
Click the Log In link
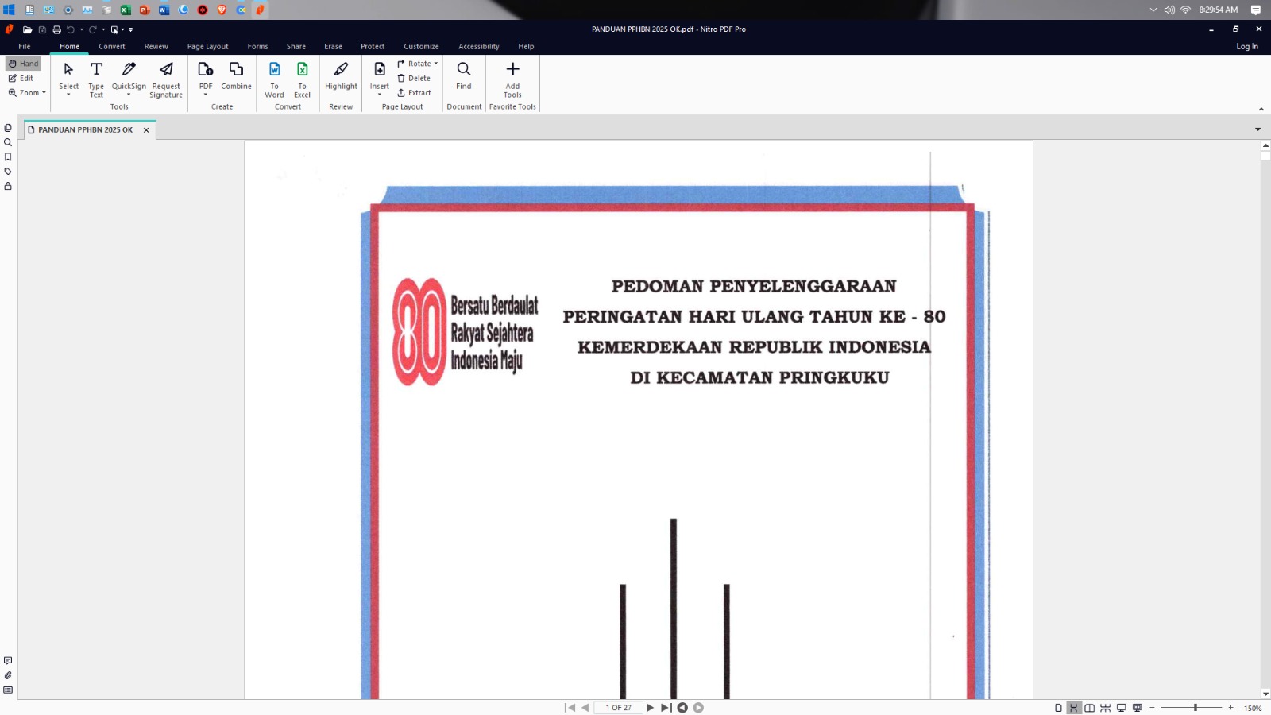(1246, 47)
